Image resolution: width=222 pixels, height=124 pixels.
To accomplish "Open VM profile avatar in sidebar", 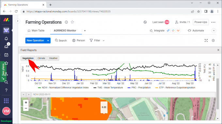I will (6, 111).
